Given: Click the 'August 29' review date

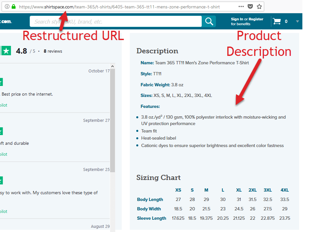Looking at the screenshot, I should pos(100,227).
